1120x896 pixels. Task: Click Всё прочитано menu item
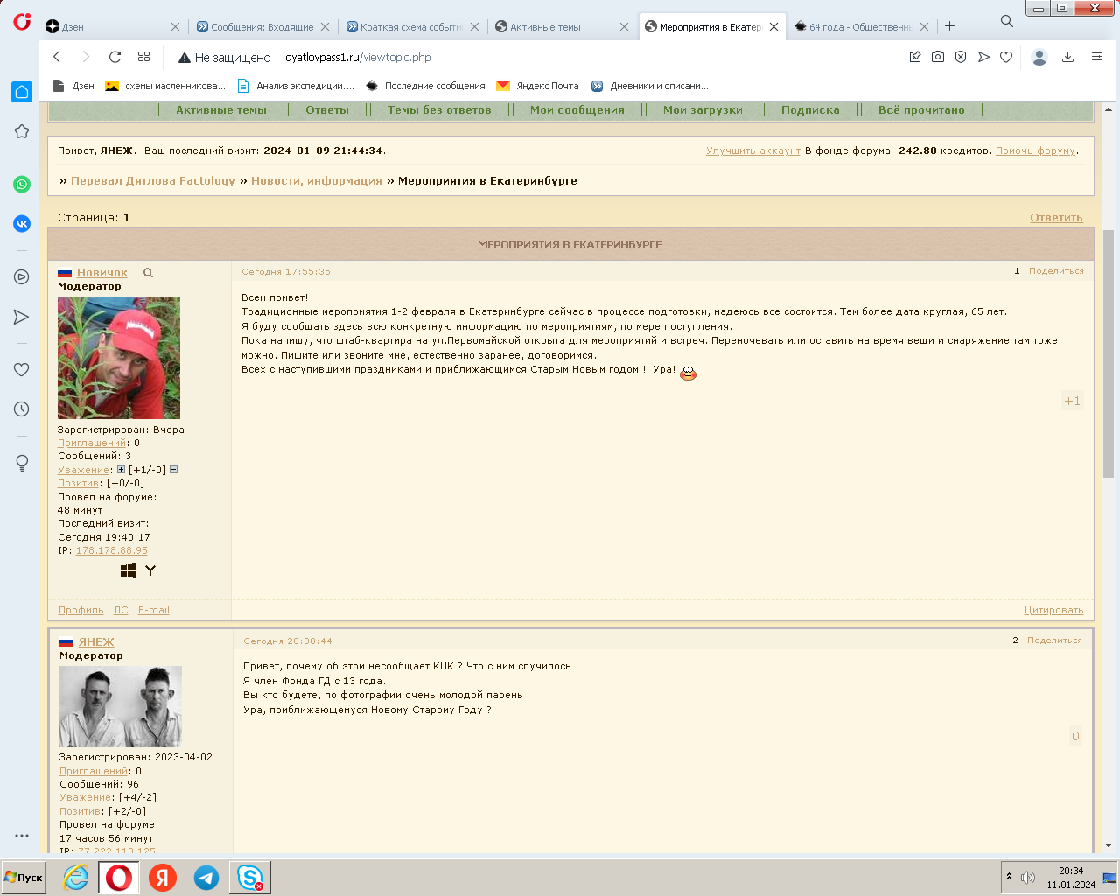pyautogui.click(x=921, y=110)
